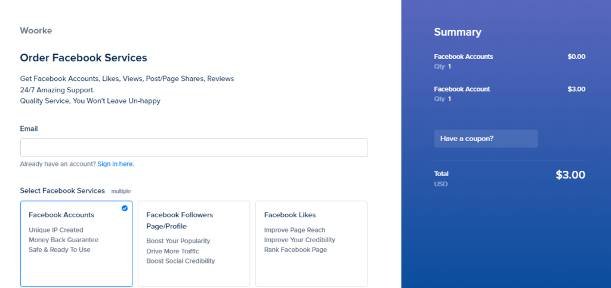Click the $0.00 Facebook Accounts price

(576, 57)
